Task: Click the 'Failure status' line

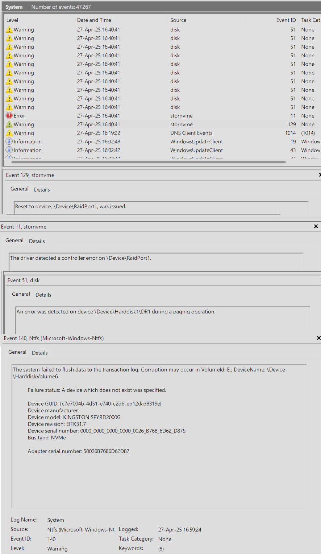Action: [97, 390]
